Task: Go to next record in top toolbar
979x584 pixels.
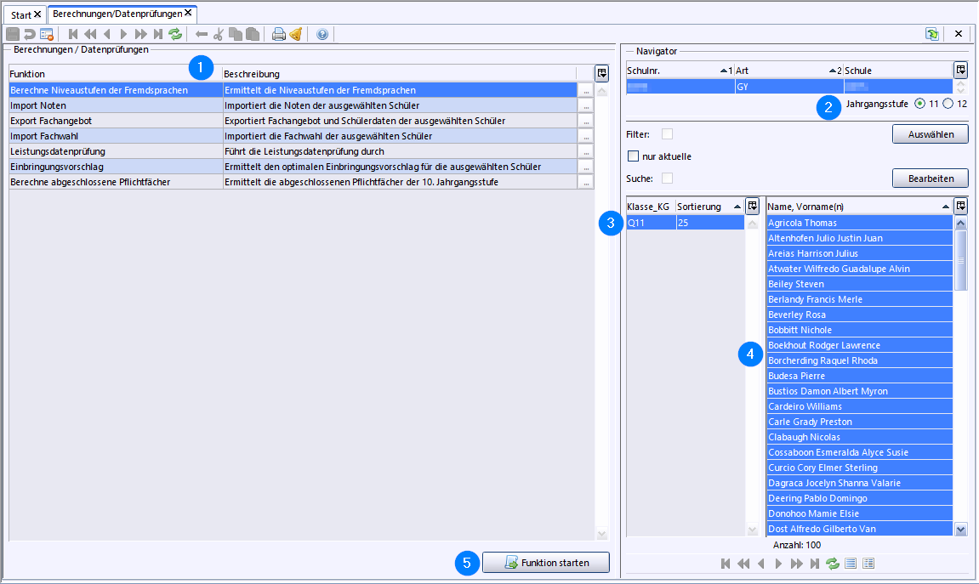Action: tap(123, 34)
